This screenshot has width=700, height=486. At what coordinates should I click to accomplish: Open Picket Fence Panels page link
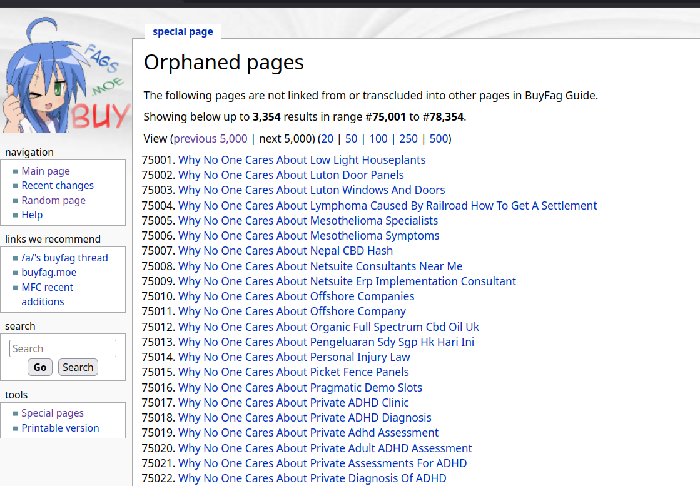[x=294, y=372]
